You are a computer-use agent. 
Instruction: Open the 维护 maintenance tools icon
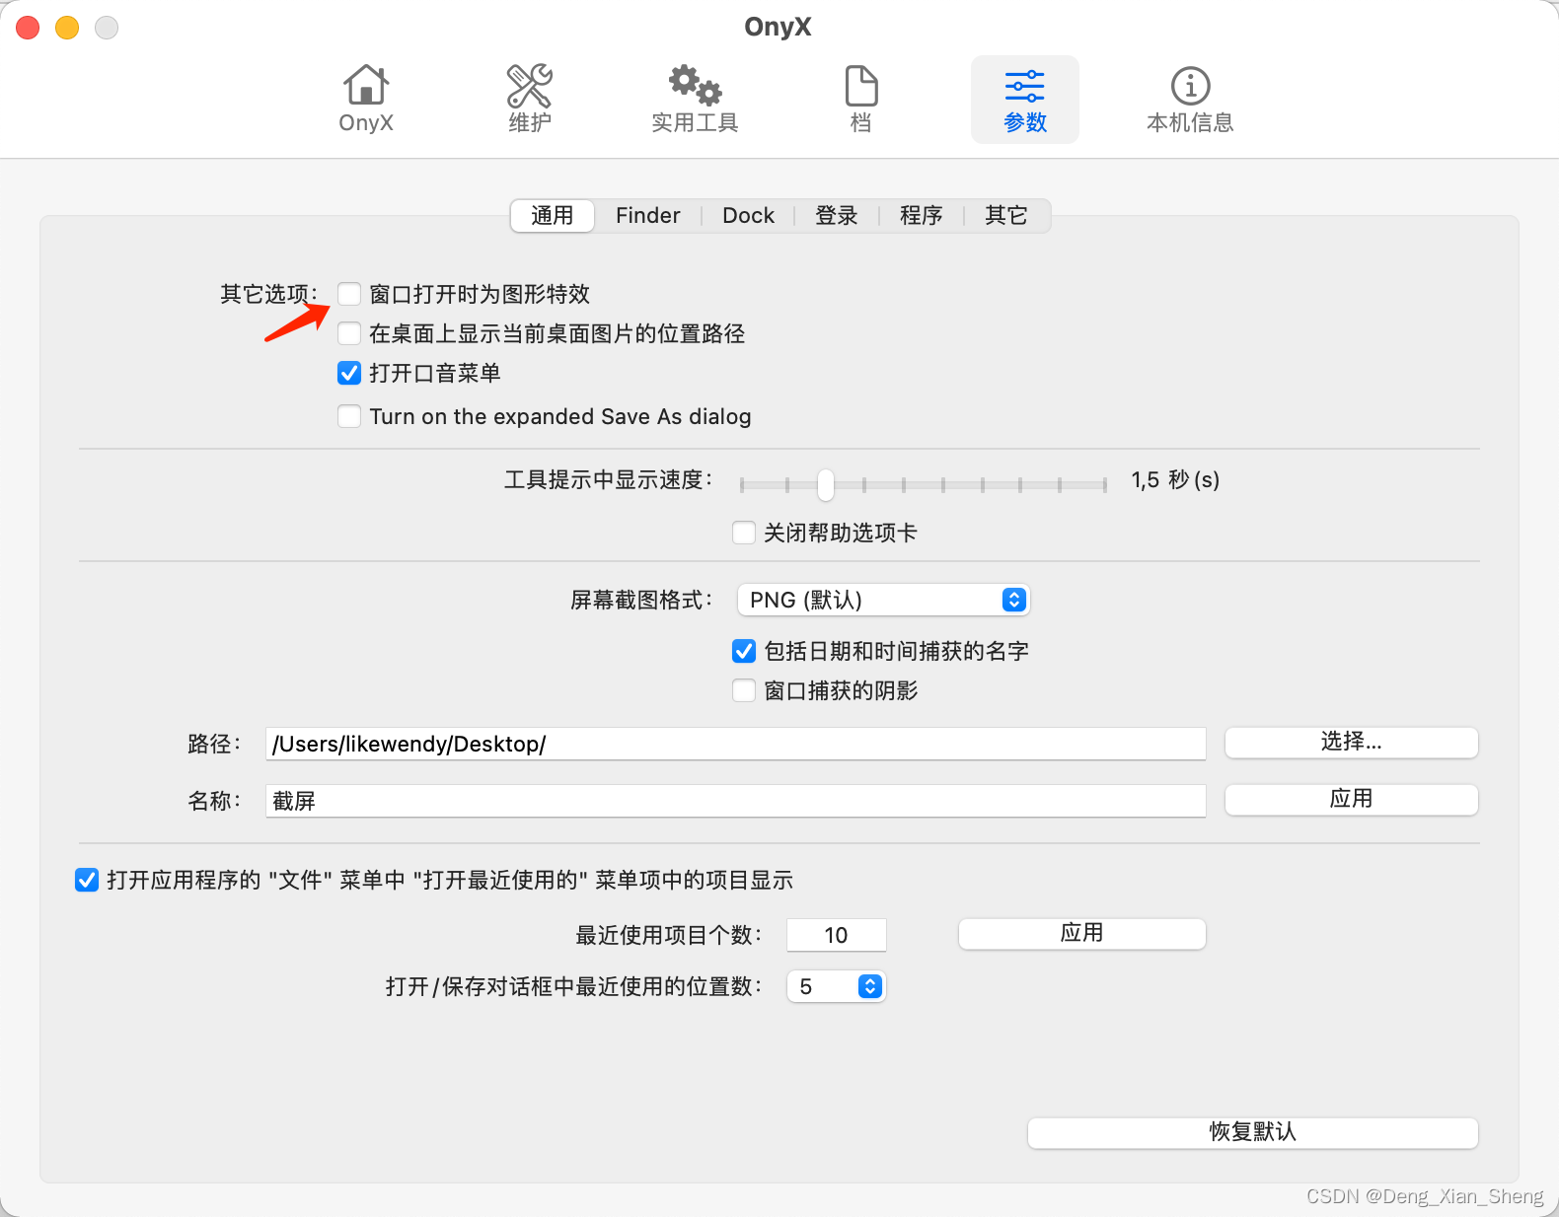(530, 99)
